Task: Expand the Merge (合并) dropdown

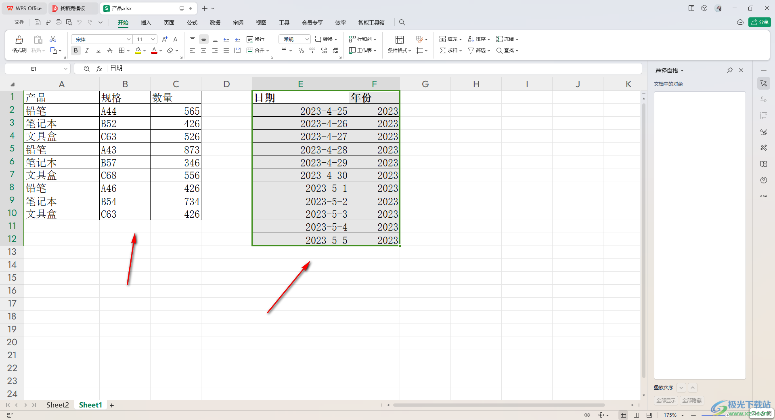Action: (268, 51)
